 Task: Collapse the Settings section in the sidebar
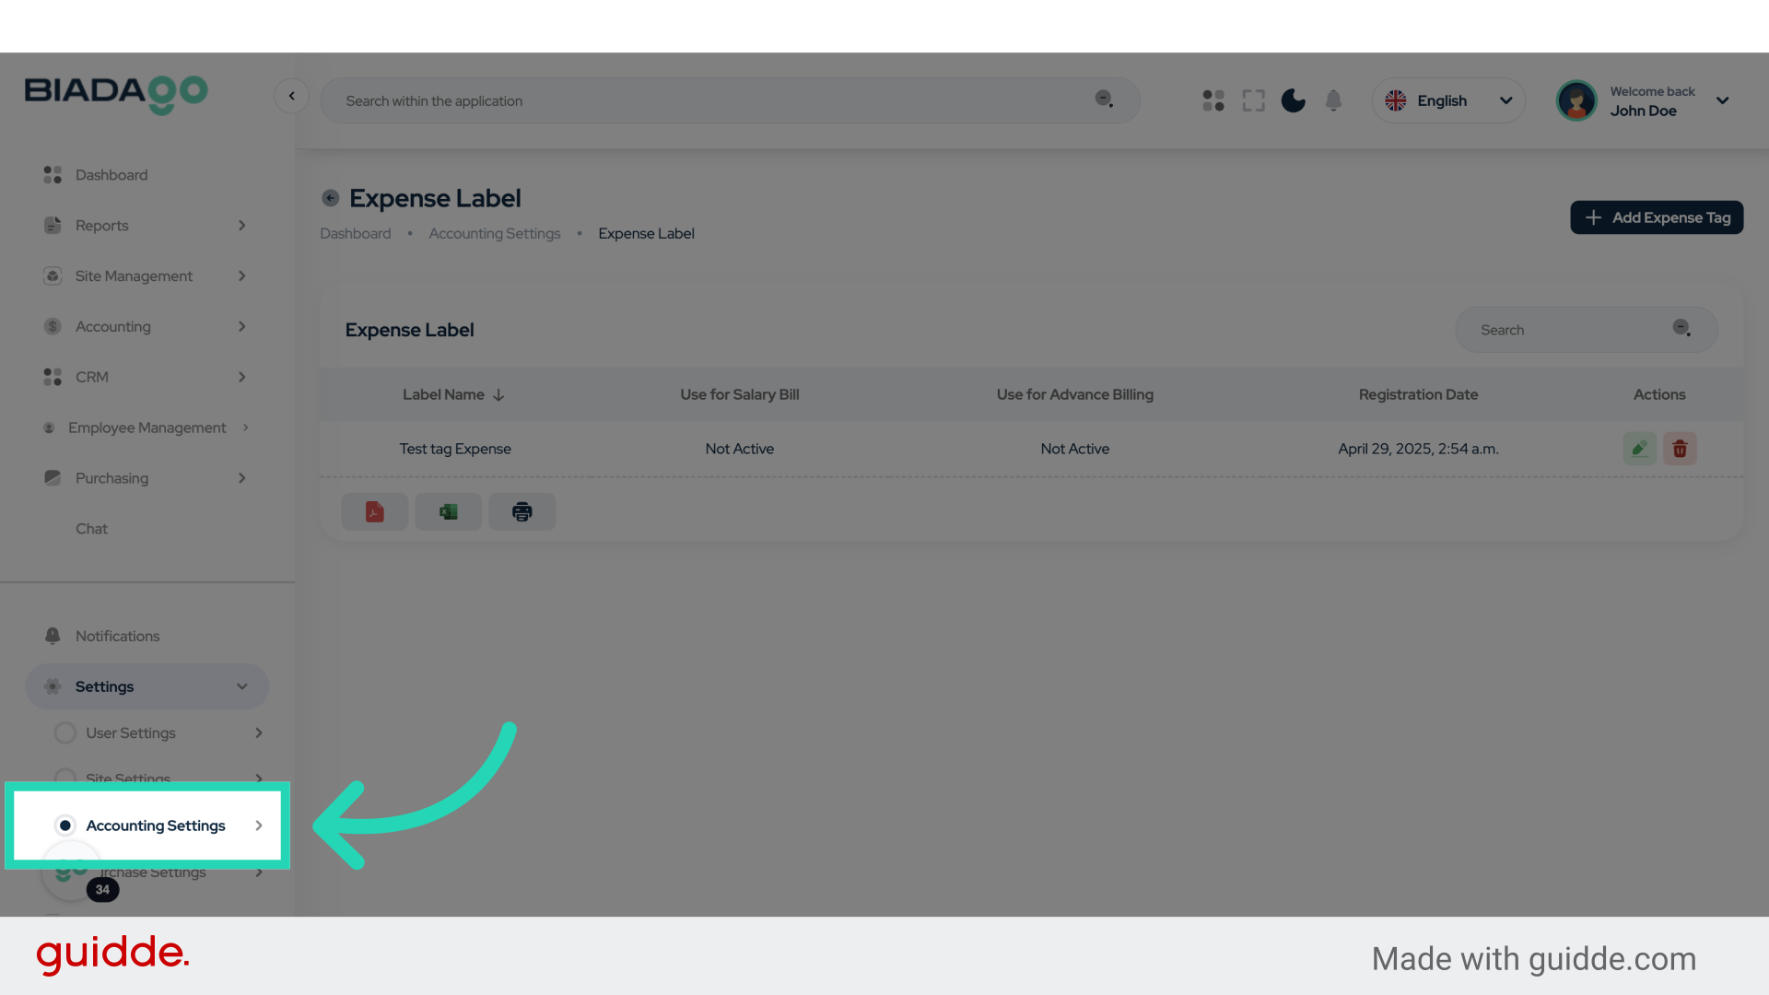(241, 685)
